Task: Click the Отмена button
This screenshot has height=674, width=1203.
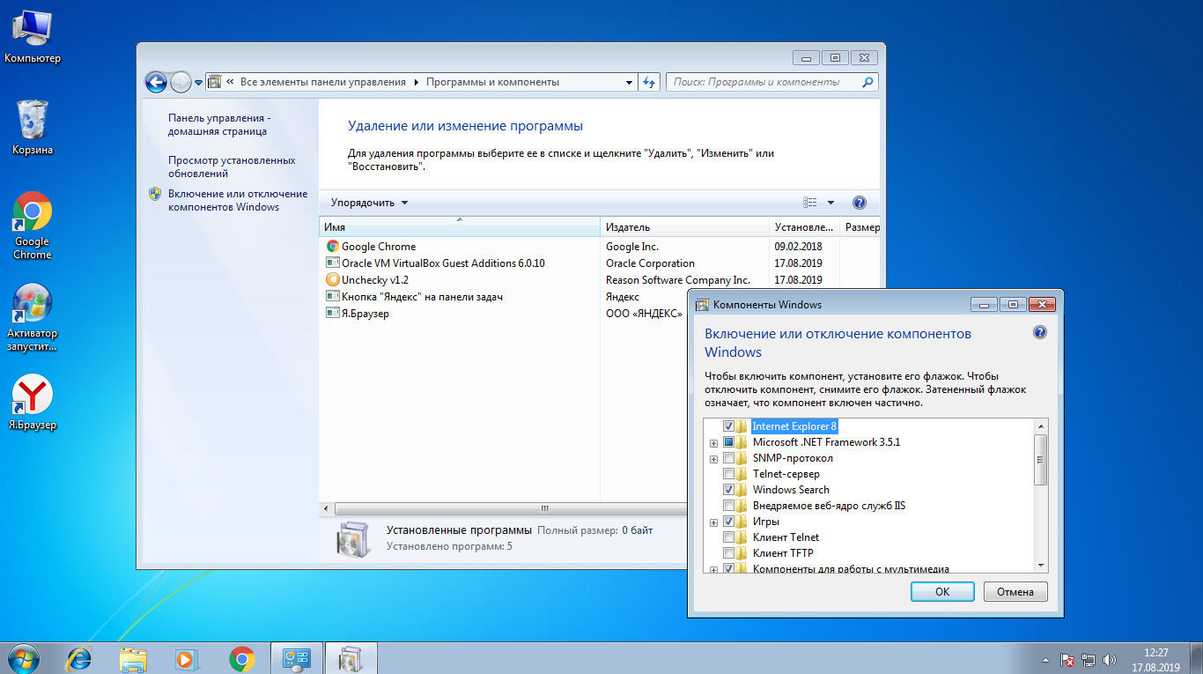Action: click(1015, 591)
